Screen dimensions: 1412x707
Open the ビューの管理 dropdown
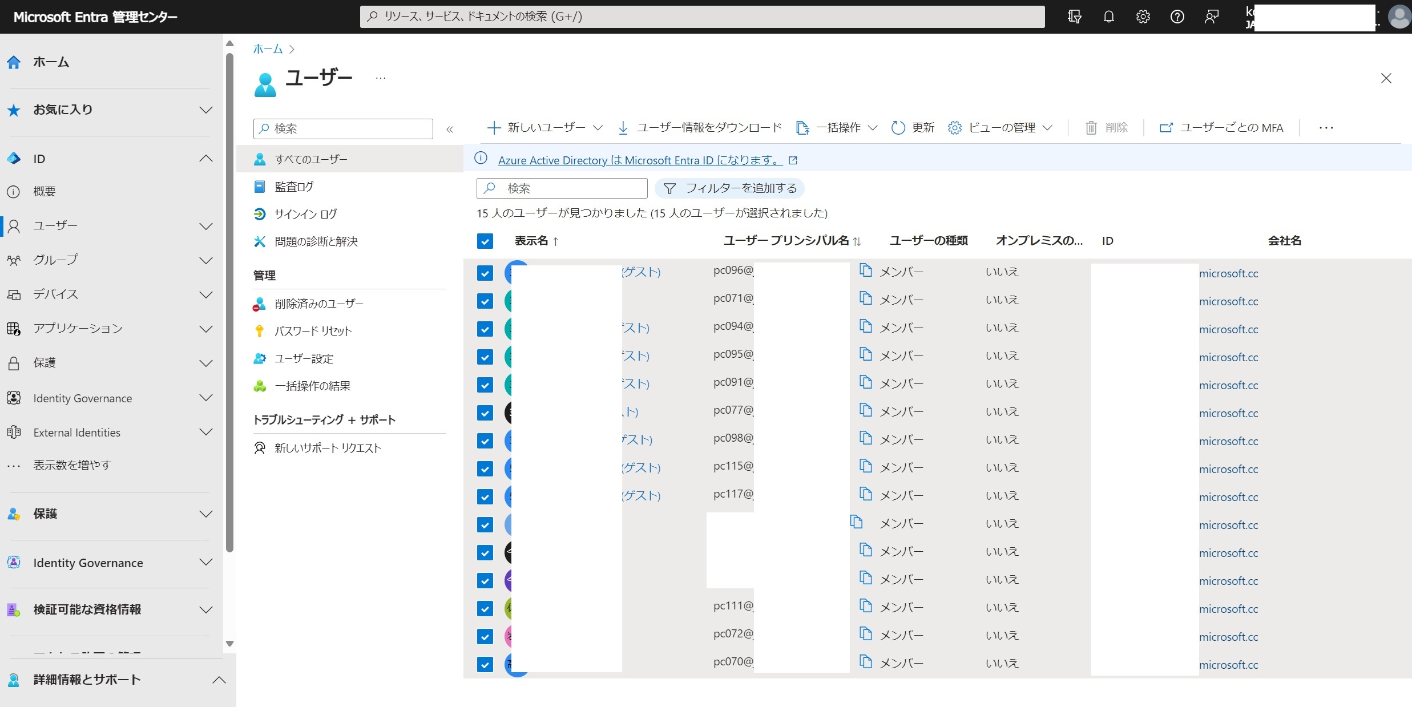[1000, 128]
